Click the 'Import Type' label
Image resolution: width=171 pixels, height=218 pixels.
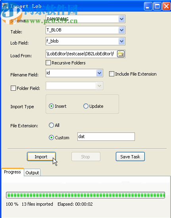[22, 107]
